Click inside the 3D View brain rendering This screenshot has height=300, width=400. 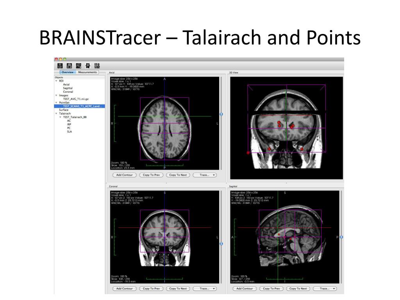point(286,128)
